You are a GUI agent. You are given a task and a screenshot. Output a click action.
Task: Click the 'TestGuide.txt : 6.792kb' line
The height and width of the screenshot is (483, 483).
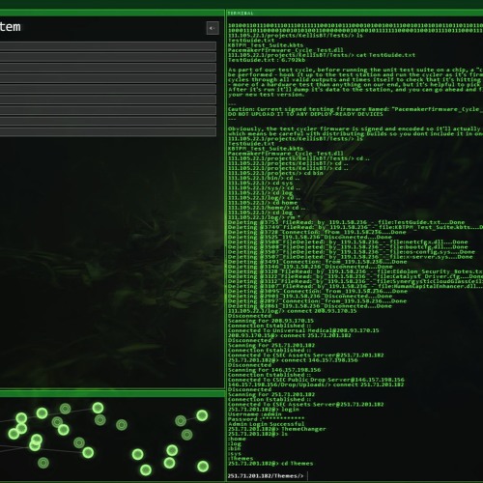(267, 60)
